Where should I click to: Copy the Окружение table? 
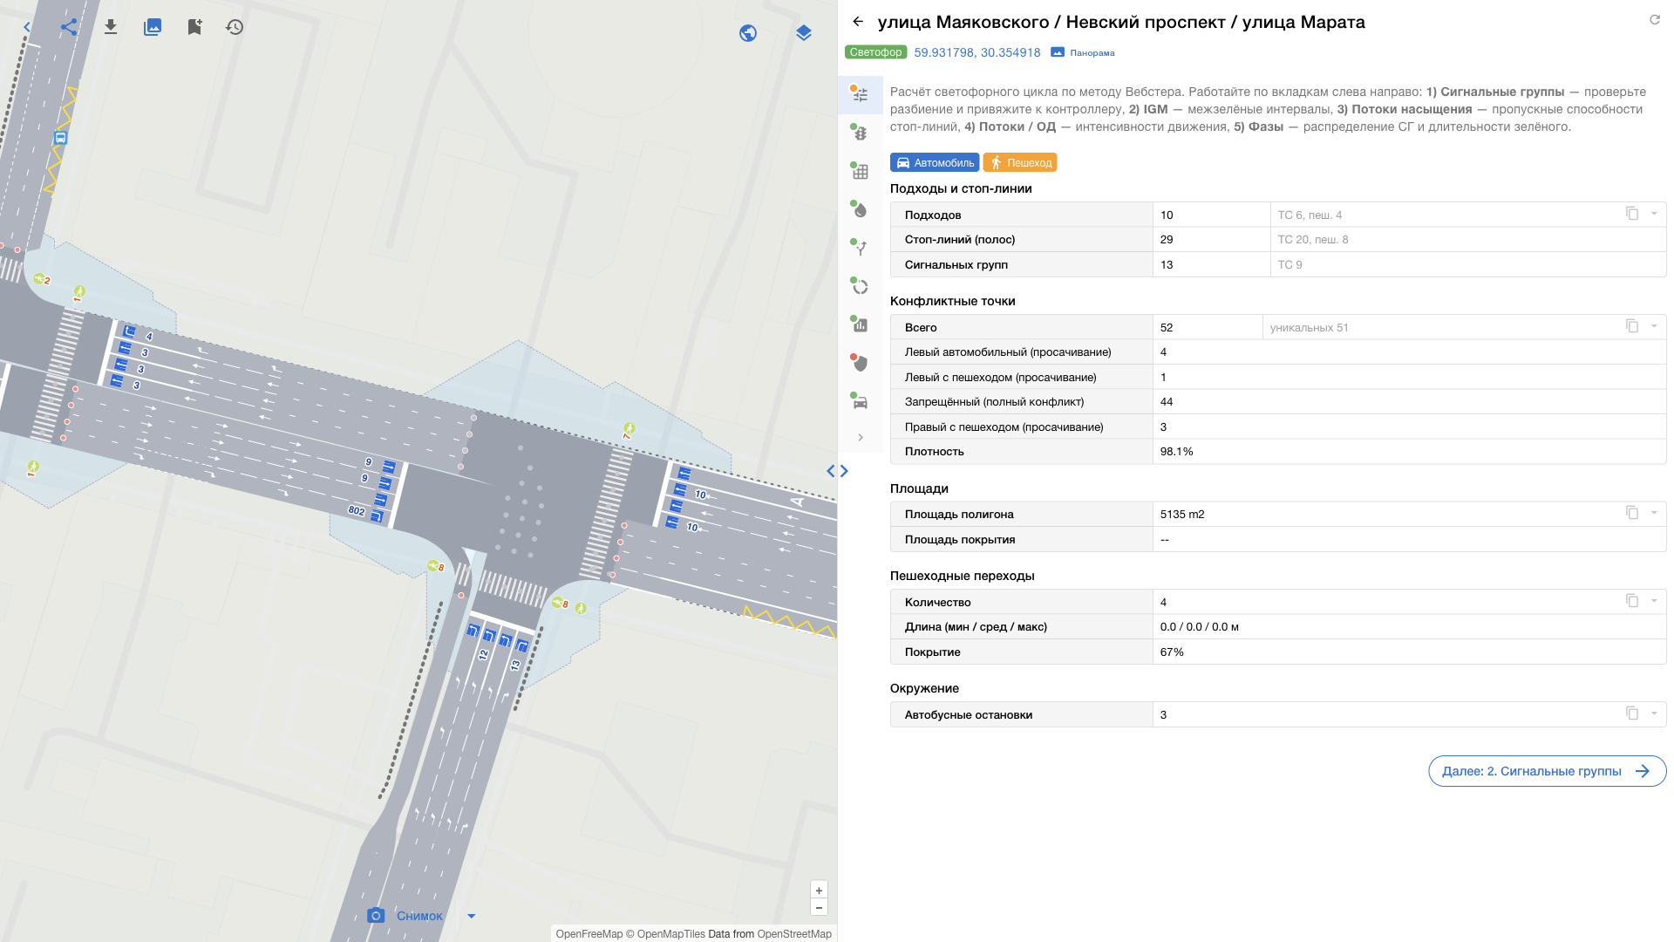(x=1632, y=713)
